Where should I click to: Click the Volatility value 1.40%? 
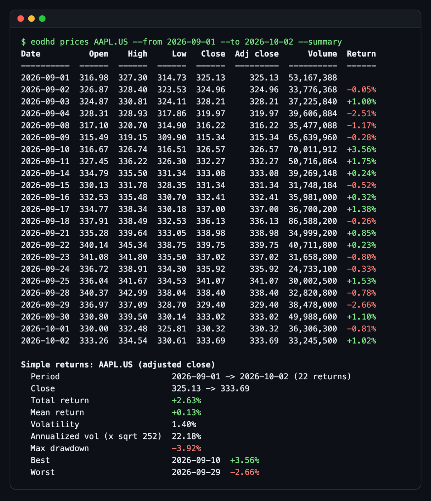click(184, 424)
